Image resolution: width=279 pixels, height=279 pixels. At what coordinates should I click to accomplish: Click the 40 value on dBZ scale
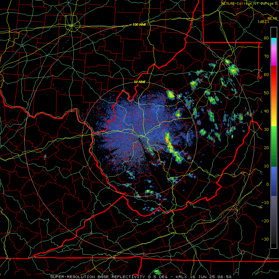266,111
